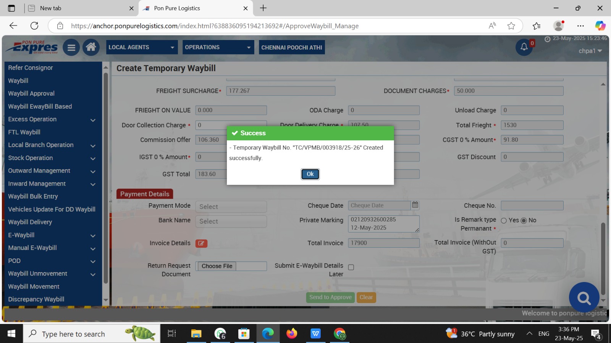Select Yes for Is Remark type Permanent
Screen dimensions: 611x343
pos(504,221)
